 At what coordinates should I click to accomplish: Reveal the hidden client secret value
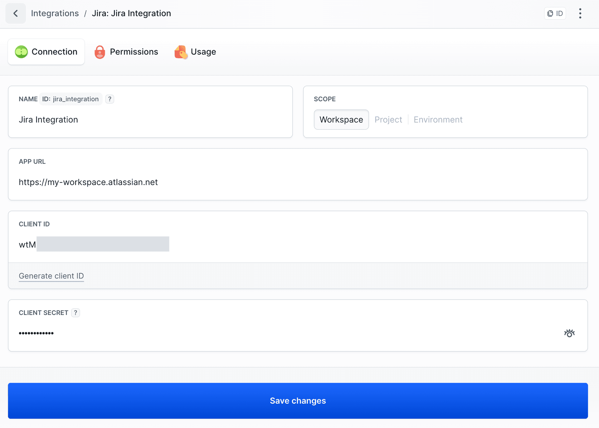click(569, 333)
